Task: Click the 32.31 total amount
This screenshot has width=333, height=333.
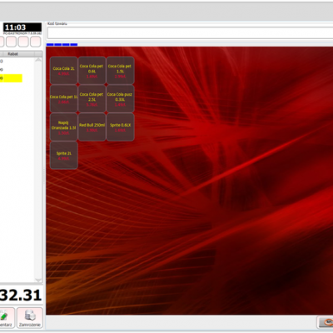Action: point(21,295)
